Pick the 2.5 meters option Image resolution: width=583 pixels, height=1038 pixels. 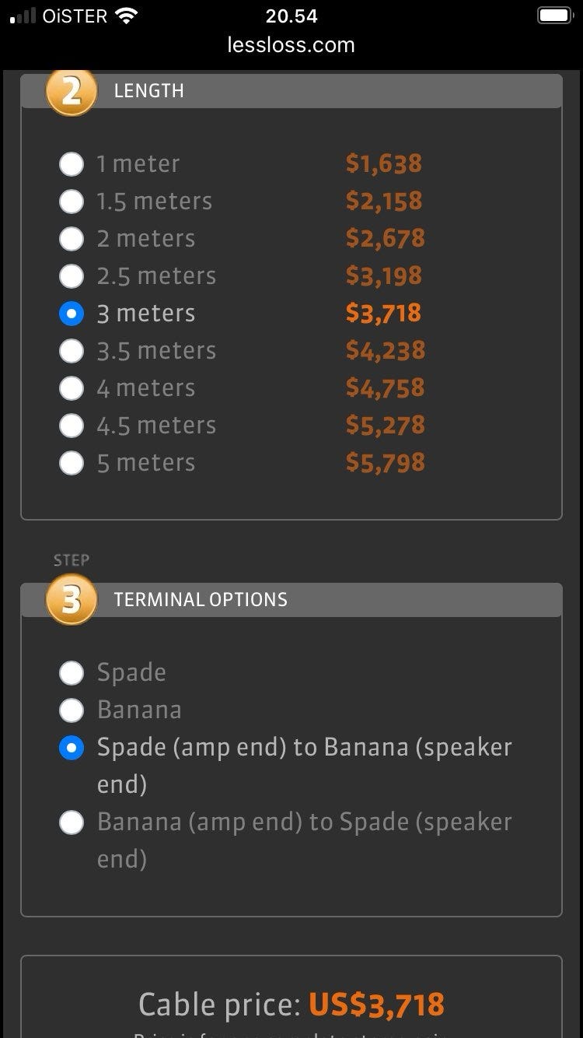pos(72,276)
